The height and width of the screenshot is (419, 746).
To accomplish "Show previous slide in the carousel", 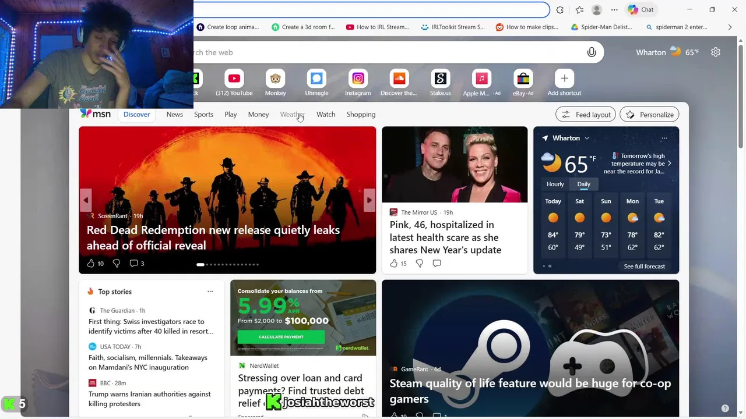I will (86, 200).
